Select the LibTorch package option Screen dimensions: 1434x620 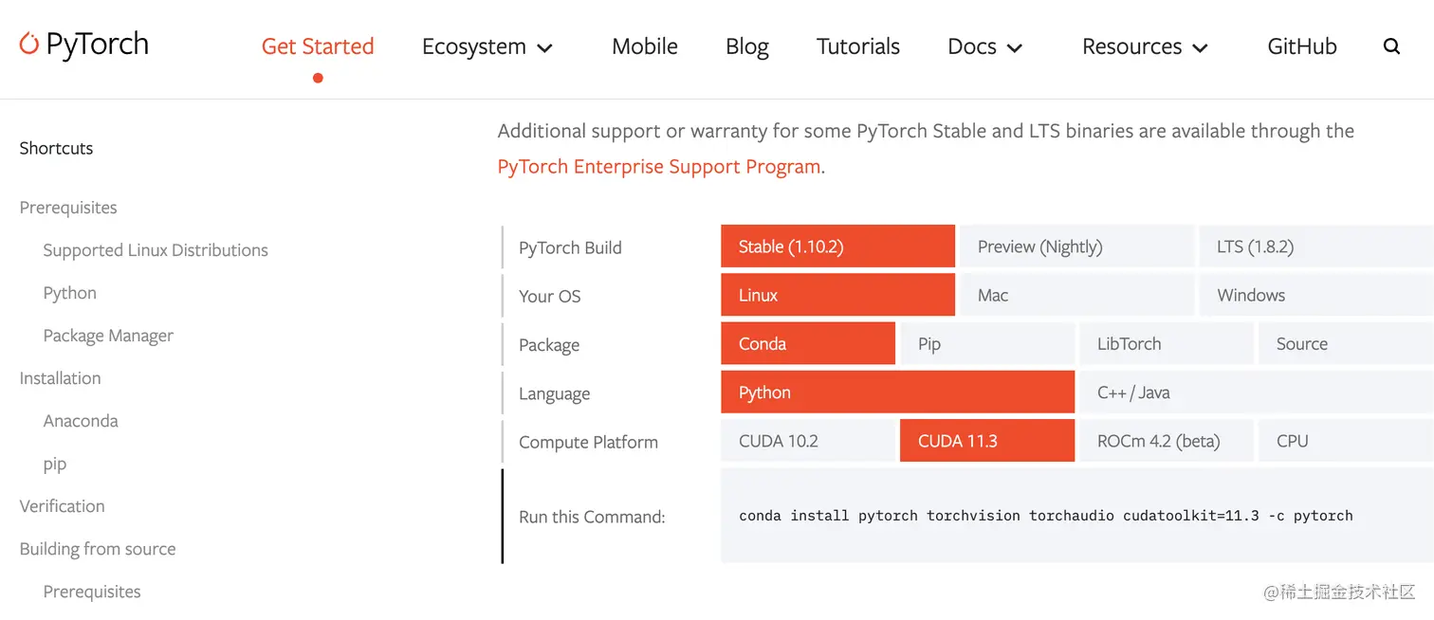1166,343
